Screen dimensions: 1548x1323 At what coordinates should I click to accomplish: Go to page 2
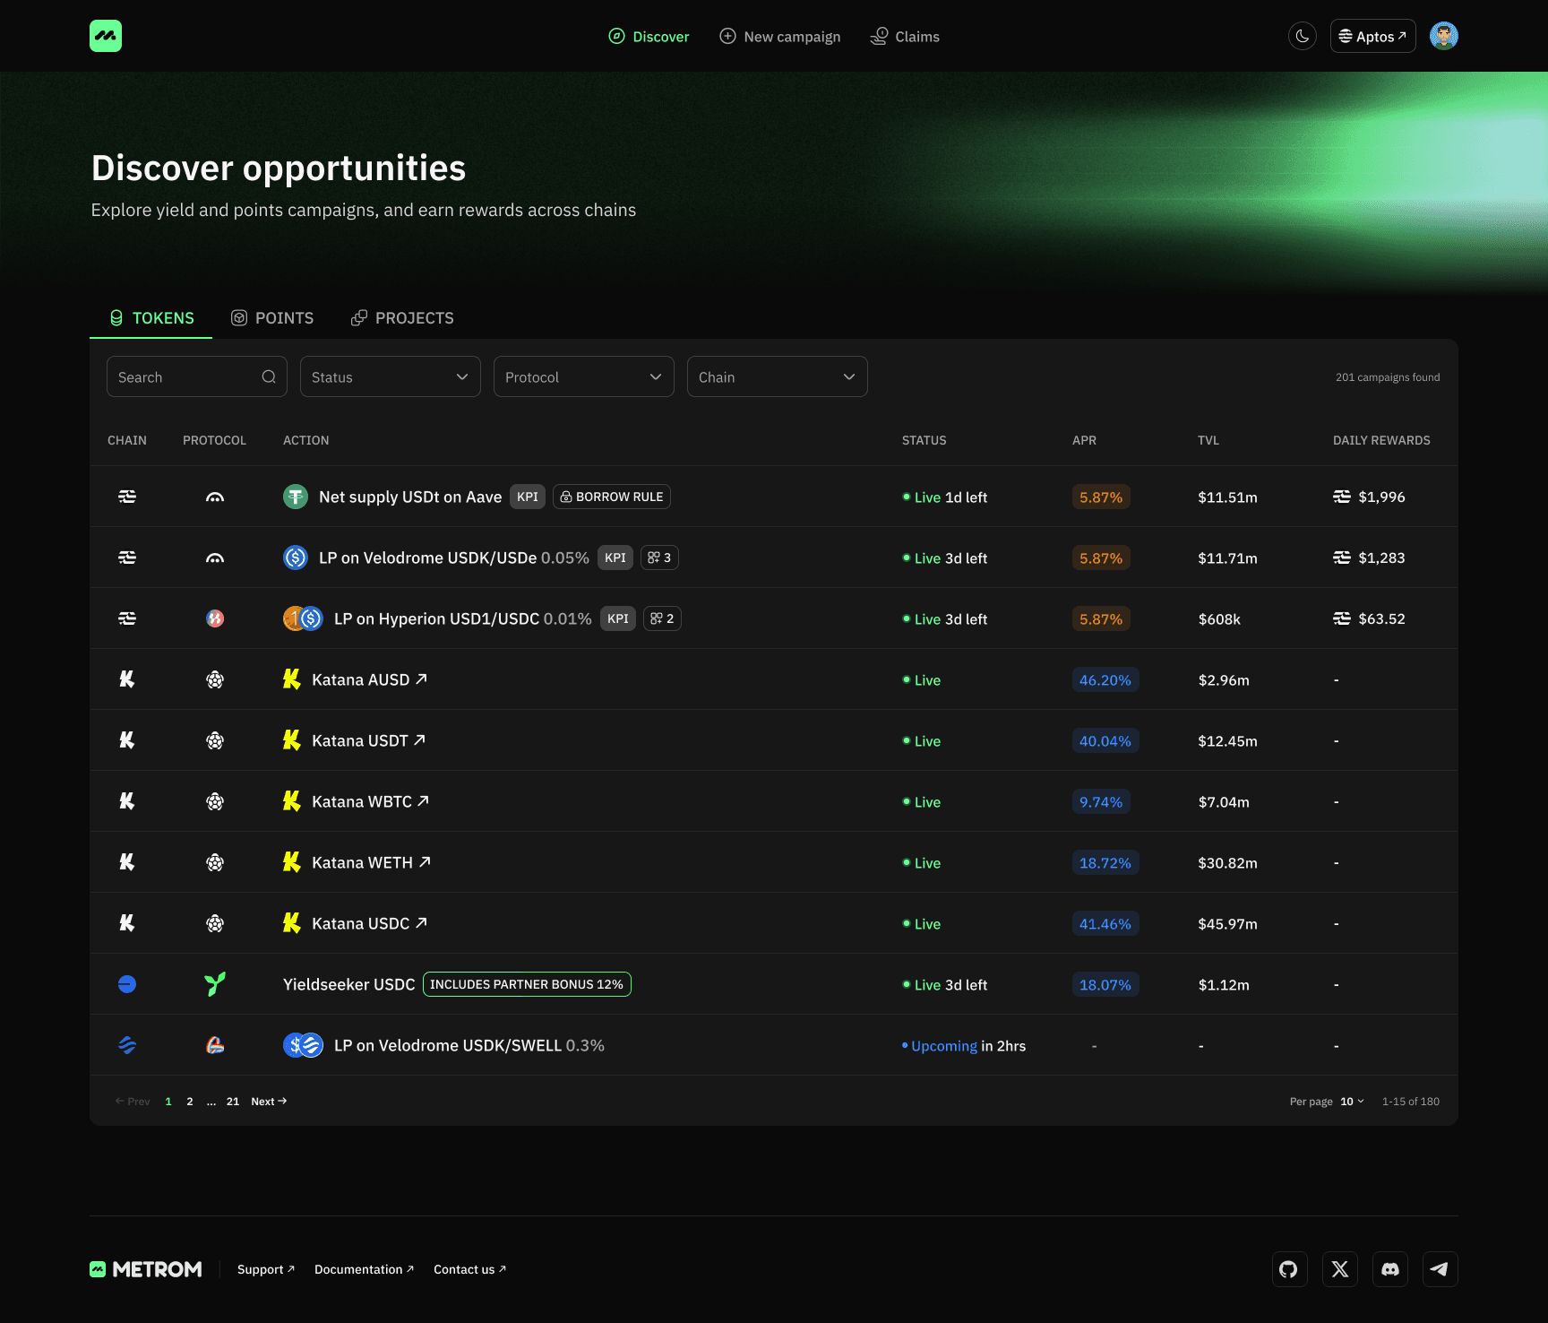(190, 1102)
